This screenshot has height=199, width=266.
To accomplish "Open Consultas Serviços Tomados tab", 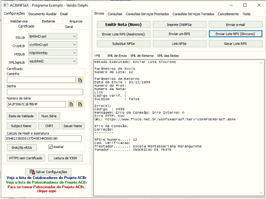I will coord(193,14).
